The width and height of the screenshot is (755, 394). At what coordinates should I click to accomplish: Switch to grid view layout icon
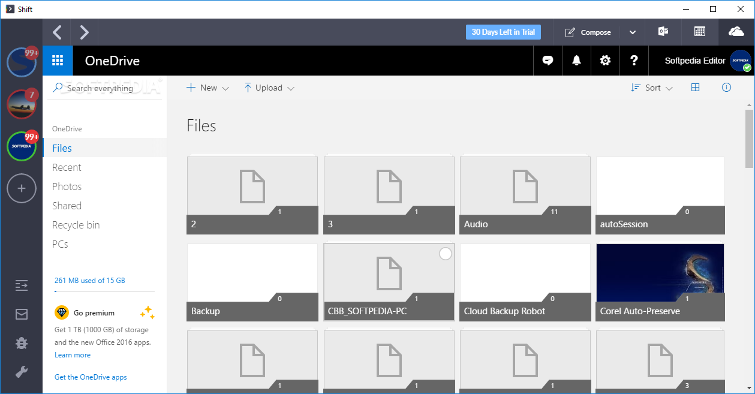(696, 88)
